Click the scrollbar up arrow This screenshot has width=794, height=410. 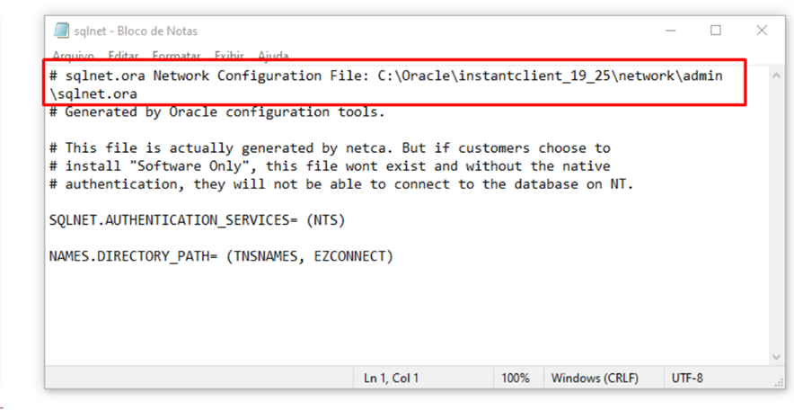[x=776, y=76]
